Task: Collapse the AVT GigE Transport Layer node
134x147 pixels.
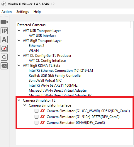Action: [x=19, y=40]
